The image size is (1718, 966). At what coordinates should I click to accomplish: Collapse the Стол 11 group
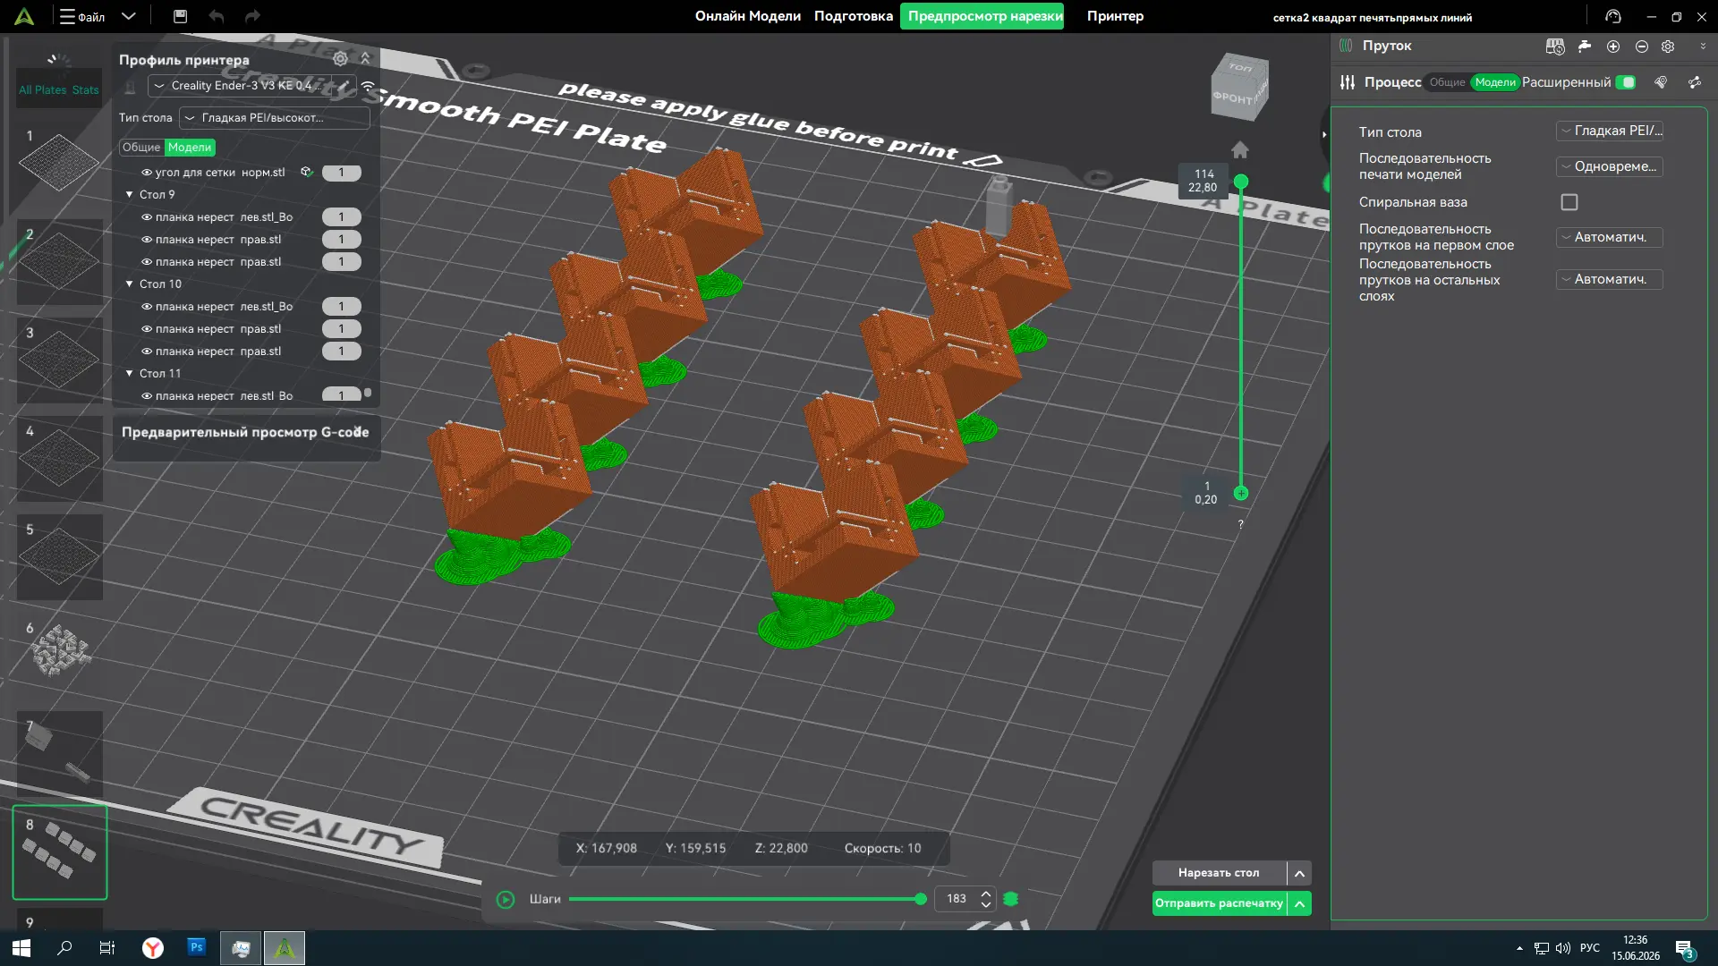129,373
